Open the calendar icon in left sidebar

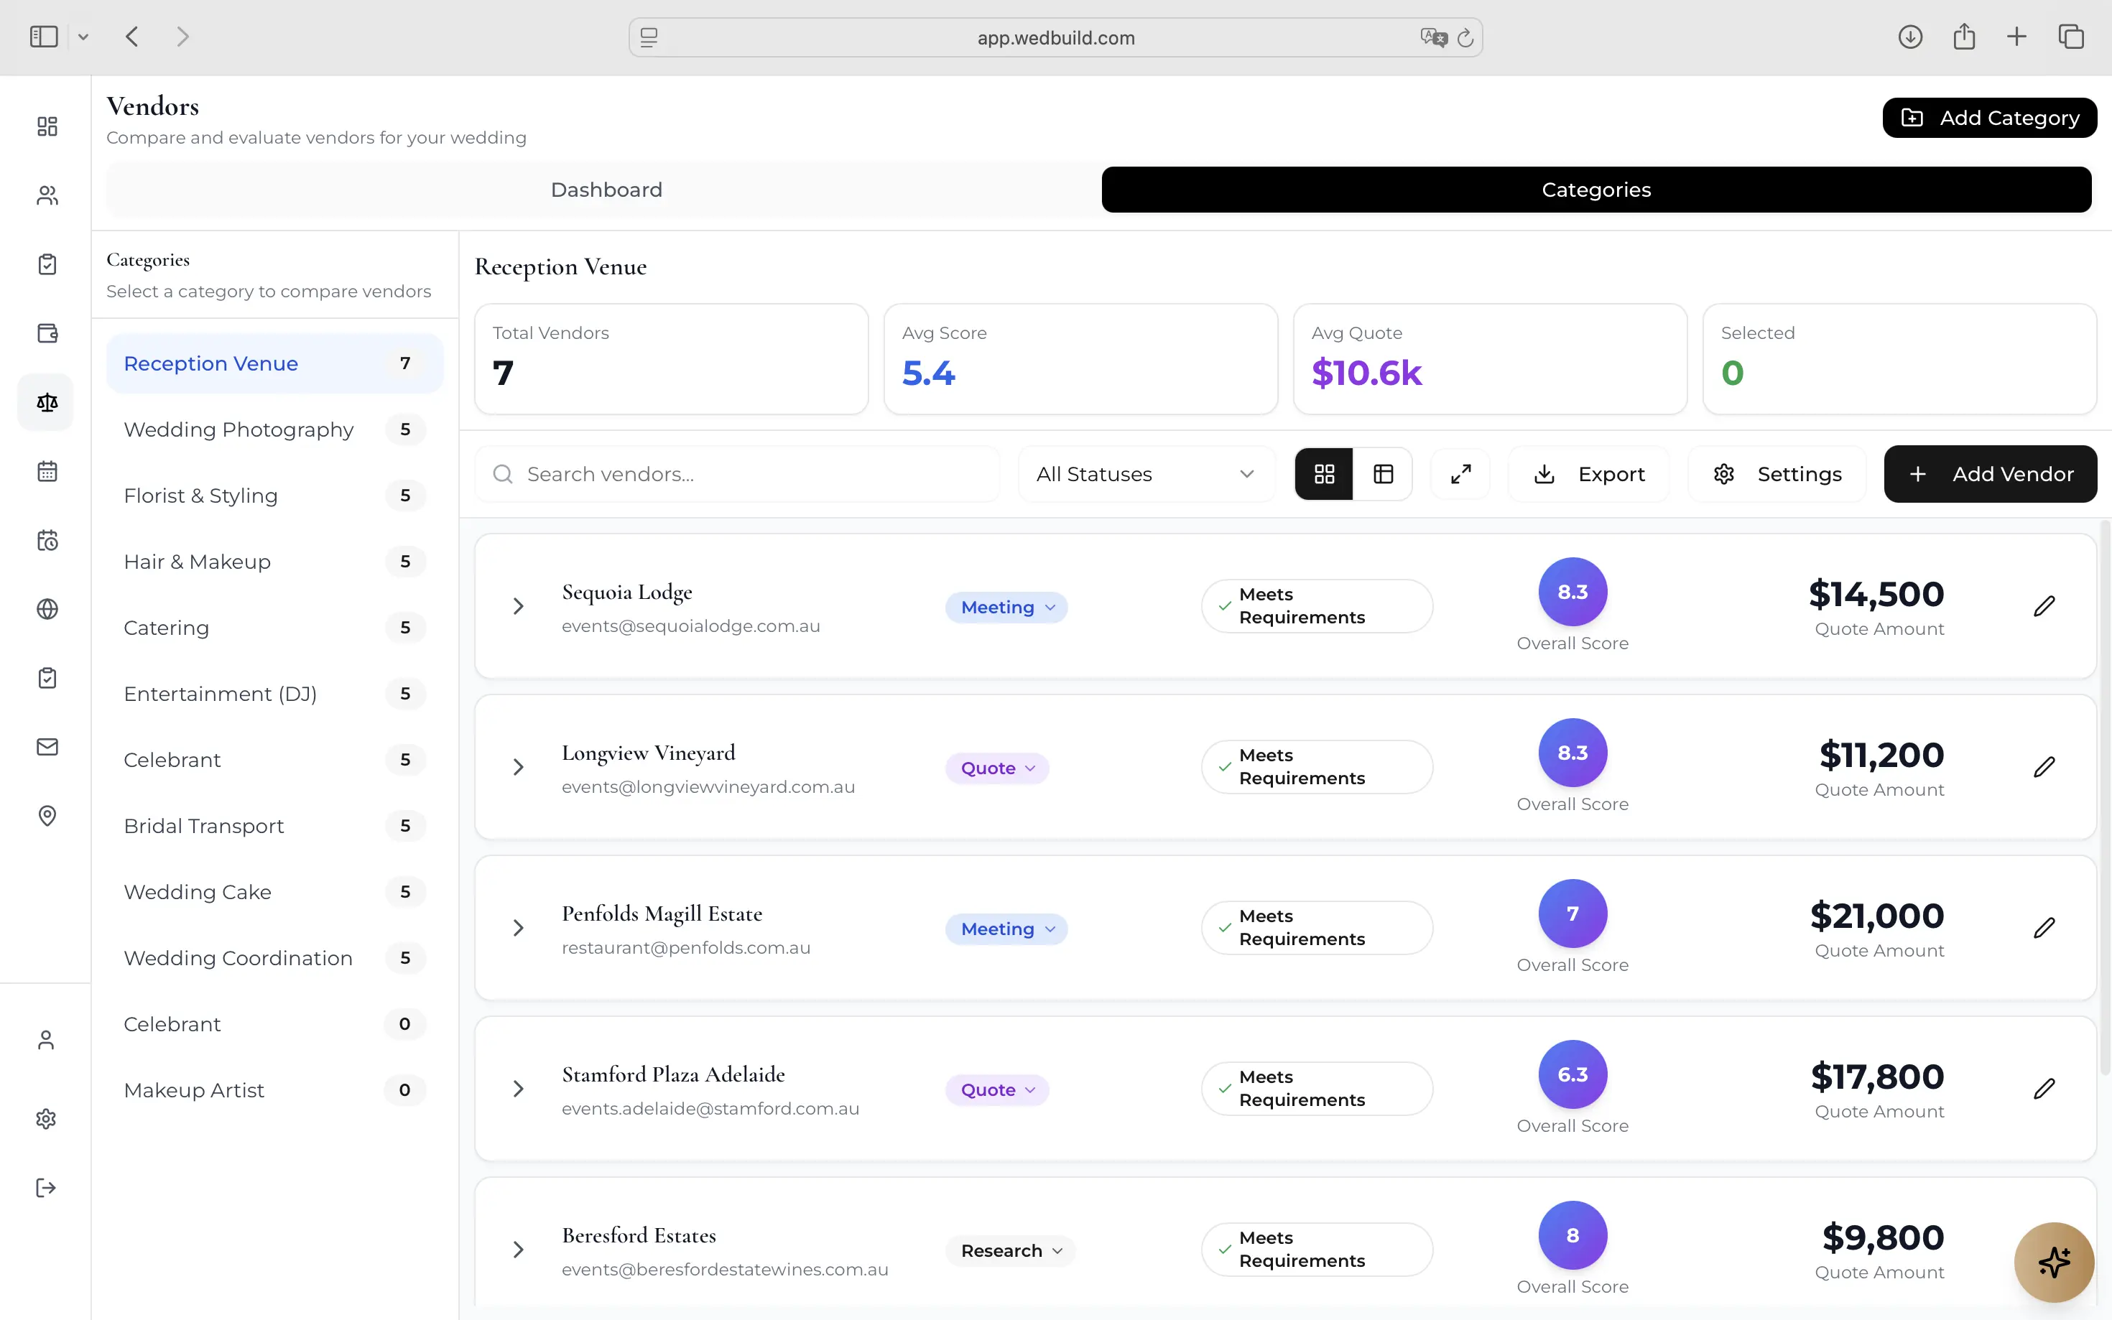tap(47, 471)
